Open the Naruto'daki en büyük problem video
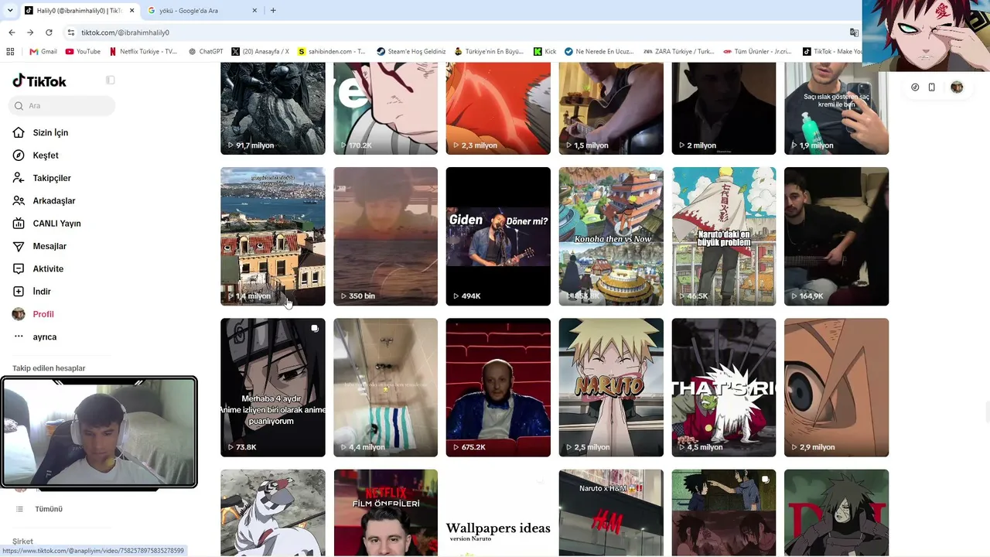The image size is (990, 557). [724, 236]
